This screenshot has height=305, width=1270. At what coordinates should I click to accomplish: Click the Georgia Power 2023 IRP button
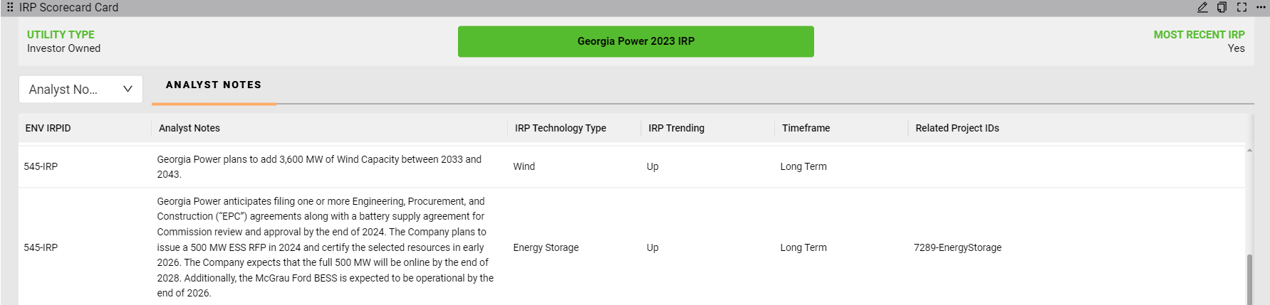click(x=635, y=41)
